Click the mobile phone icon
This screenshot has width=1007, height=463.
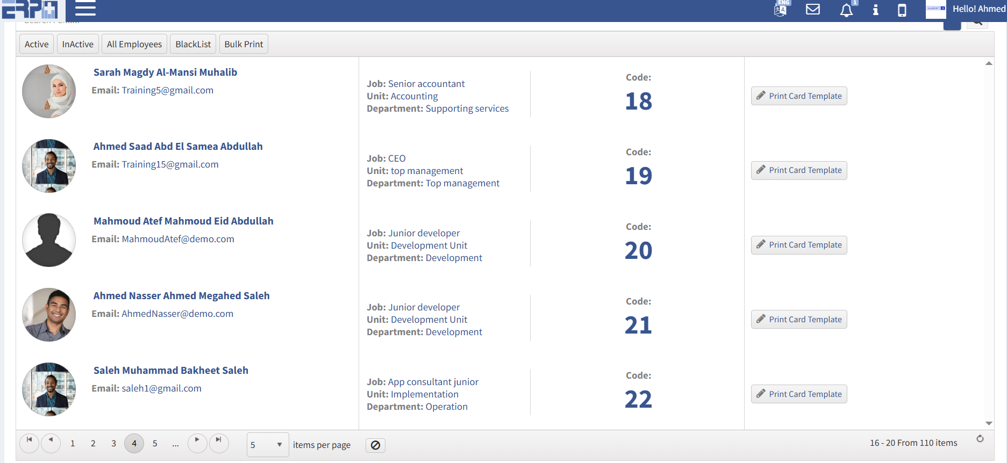(x=902, y=10)
